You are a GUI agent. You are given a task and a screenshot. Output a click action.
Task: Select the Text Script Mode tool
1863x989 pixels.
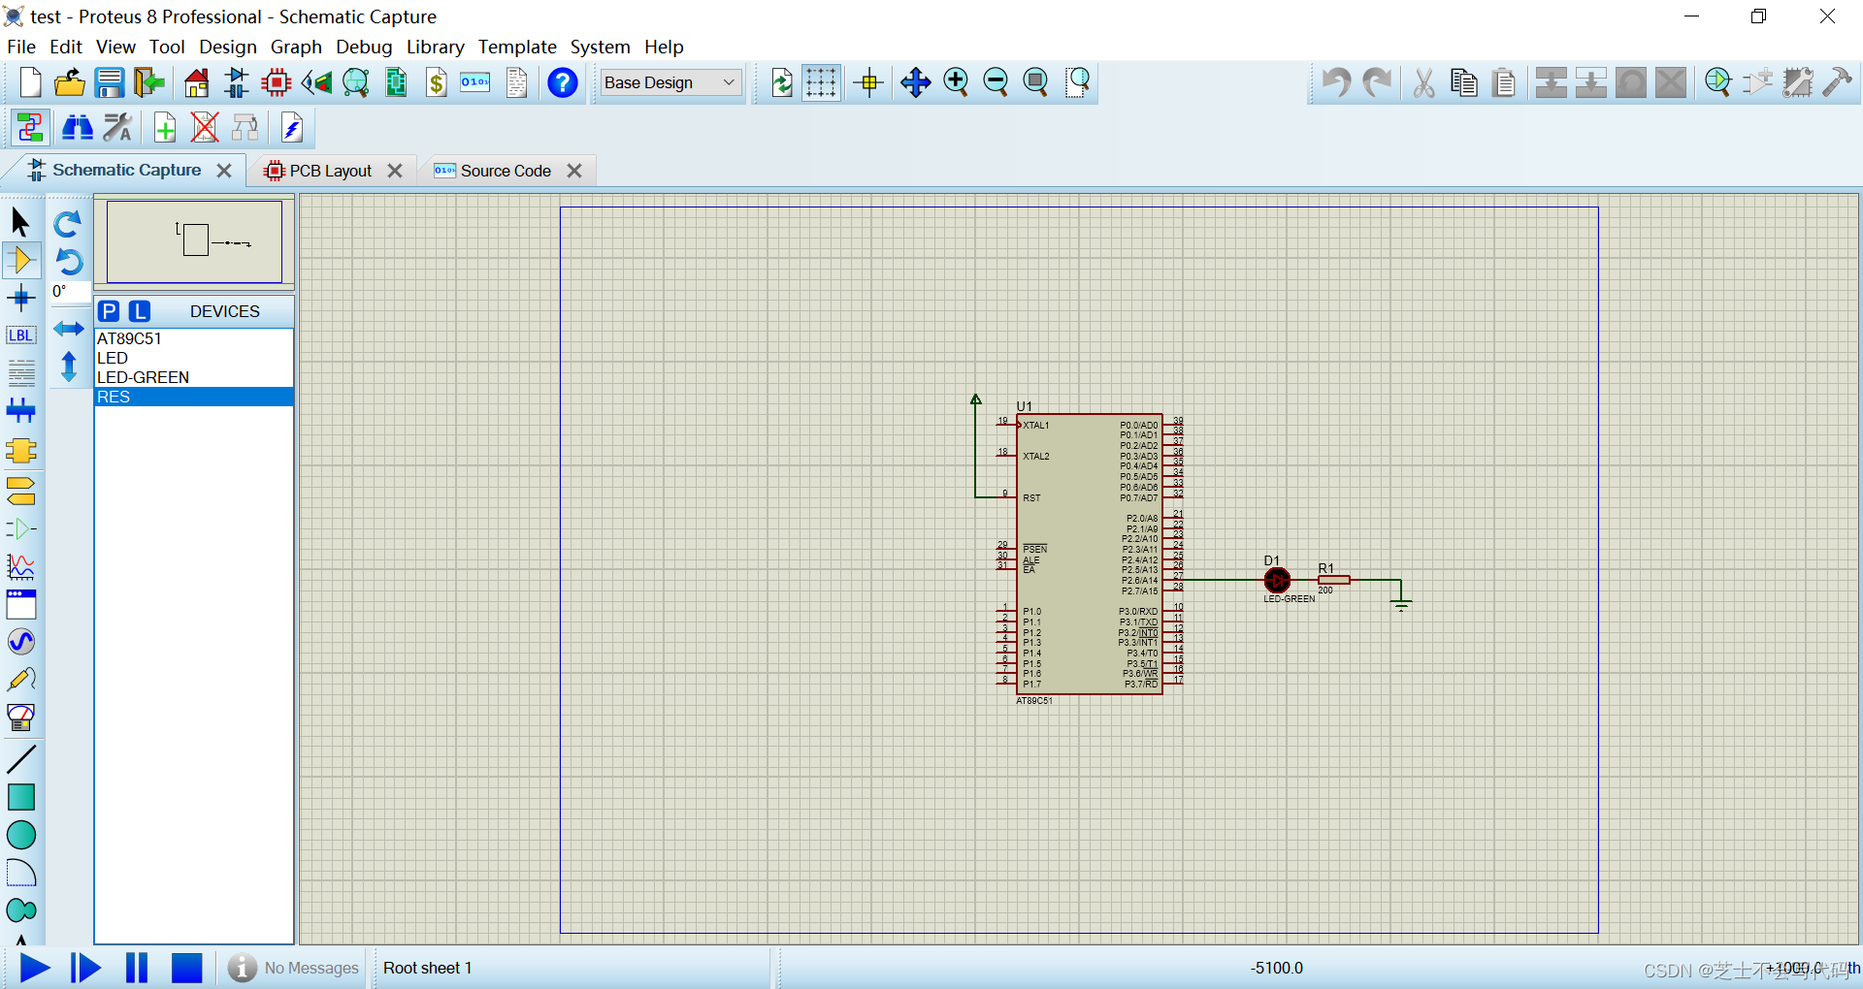20,372
